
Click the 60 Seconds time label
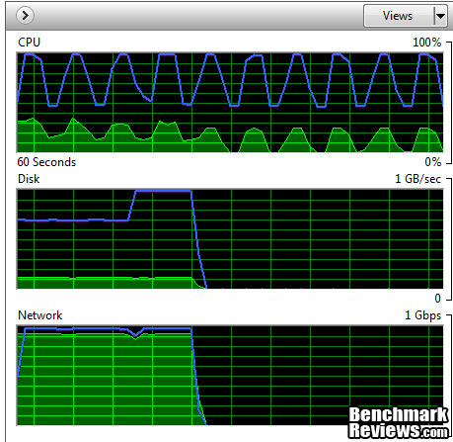tap(46, 162)
